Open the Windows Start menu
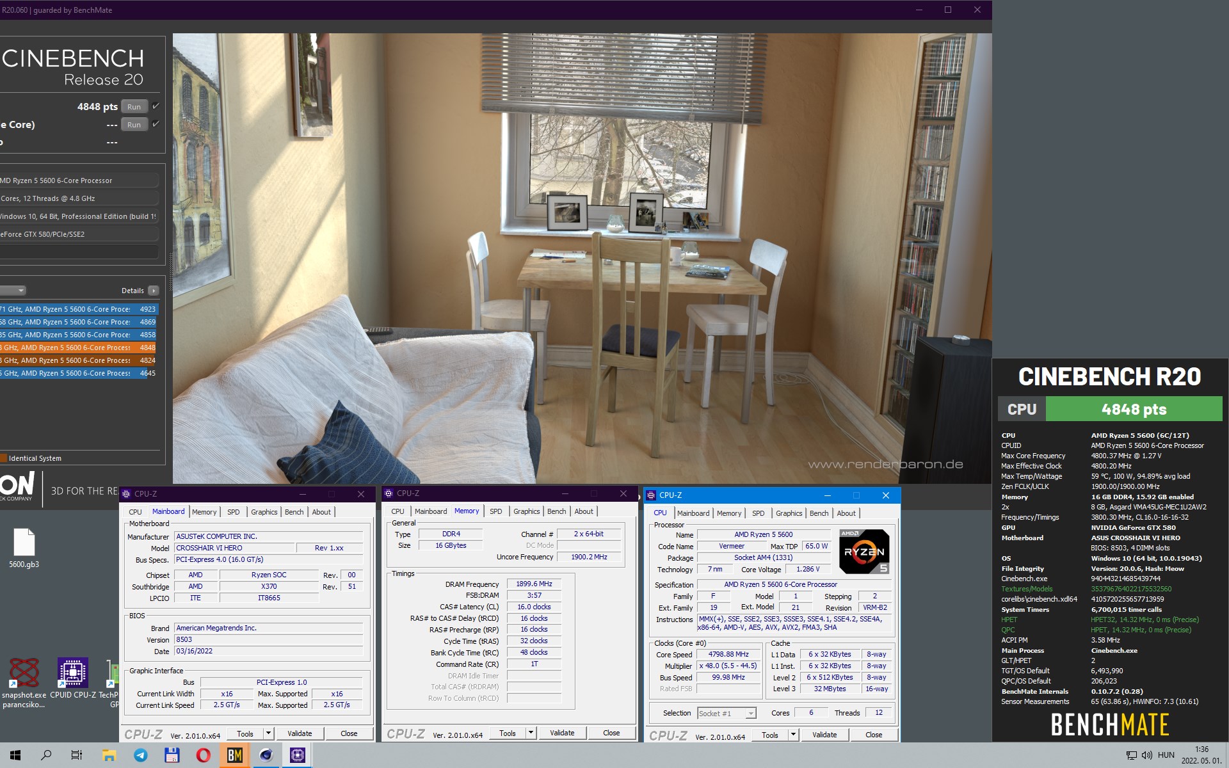Screen dimensions: 1229x768 [x=15, y=755]
